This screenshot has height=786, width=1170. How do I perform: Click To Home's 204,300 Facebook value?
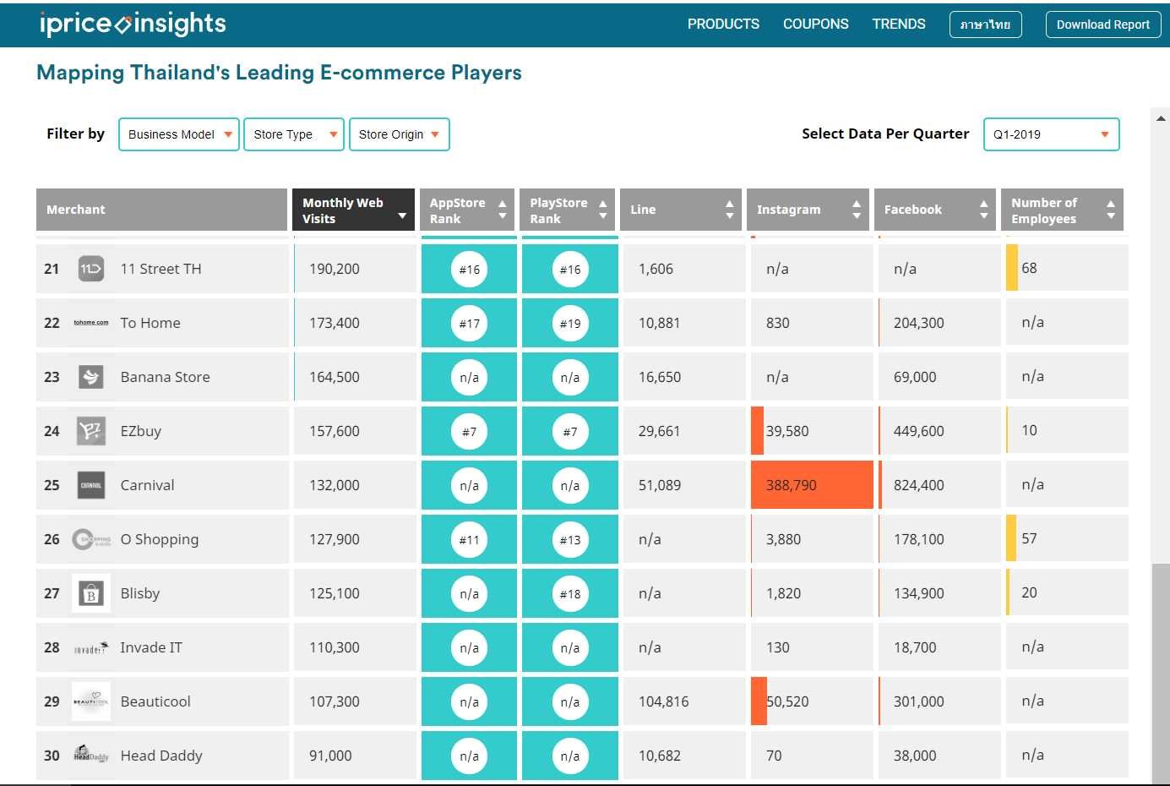[919, 323]
